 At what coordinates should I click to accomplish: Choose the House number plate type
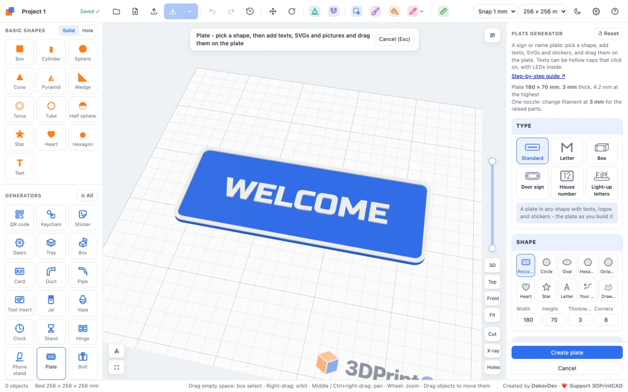tap(567, 183)
